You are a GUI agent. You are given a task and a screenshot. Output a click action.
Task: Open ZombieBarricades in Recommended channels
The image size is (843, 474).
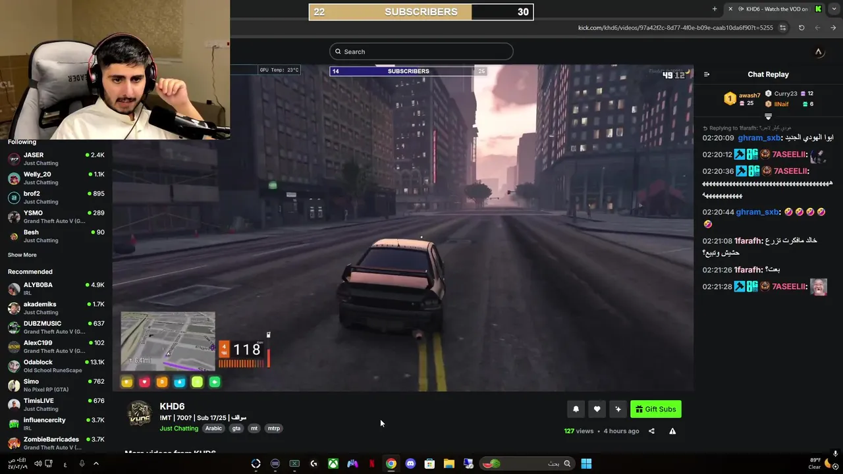(56, 442)
